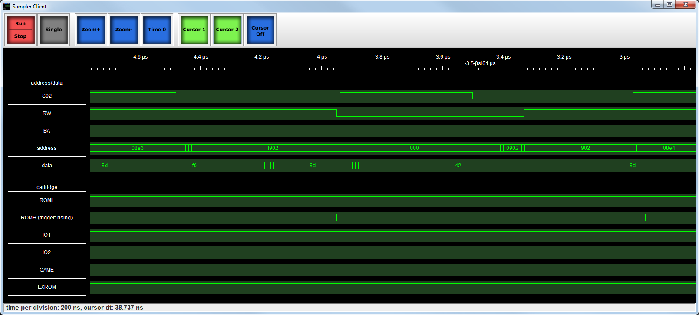Jump to Time 0

157,30
